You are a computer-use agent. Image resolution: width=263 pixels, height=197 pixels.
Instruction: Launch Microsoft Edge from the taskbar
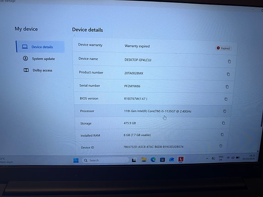[153, 160]
